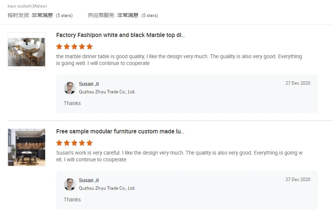
Task: Click Quzhou Zhiyu Trade Co. under modular furniture review
Action: tap(107, 188)
